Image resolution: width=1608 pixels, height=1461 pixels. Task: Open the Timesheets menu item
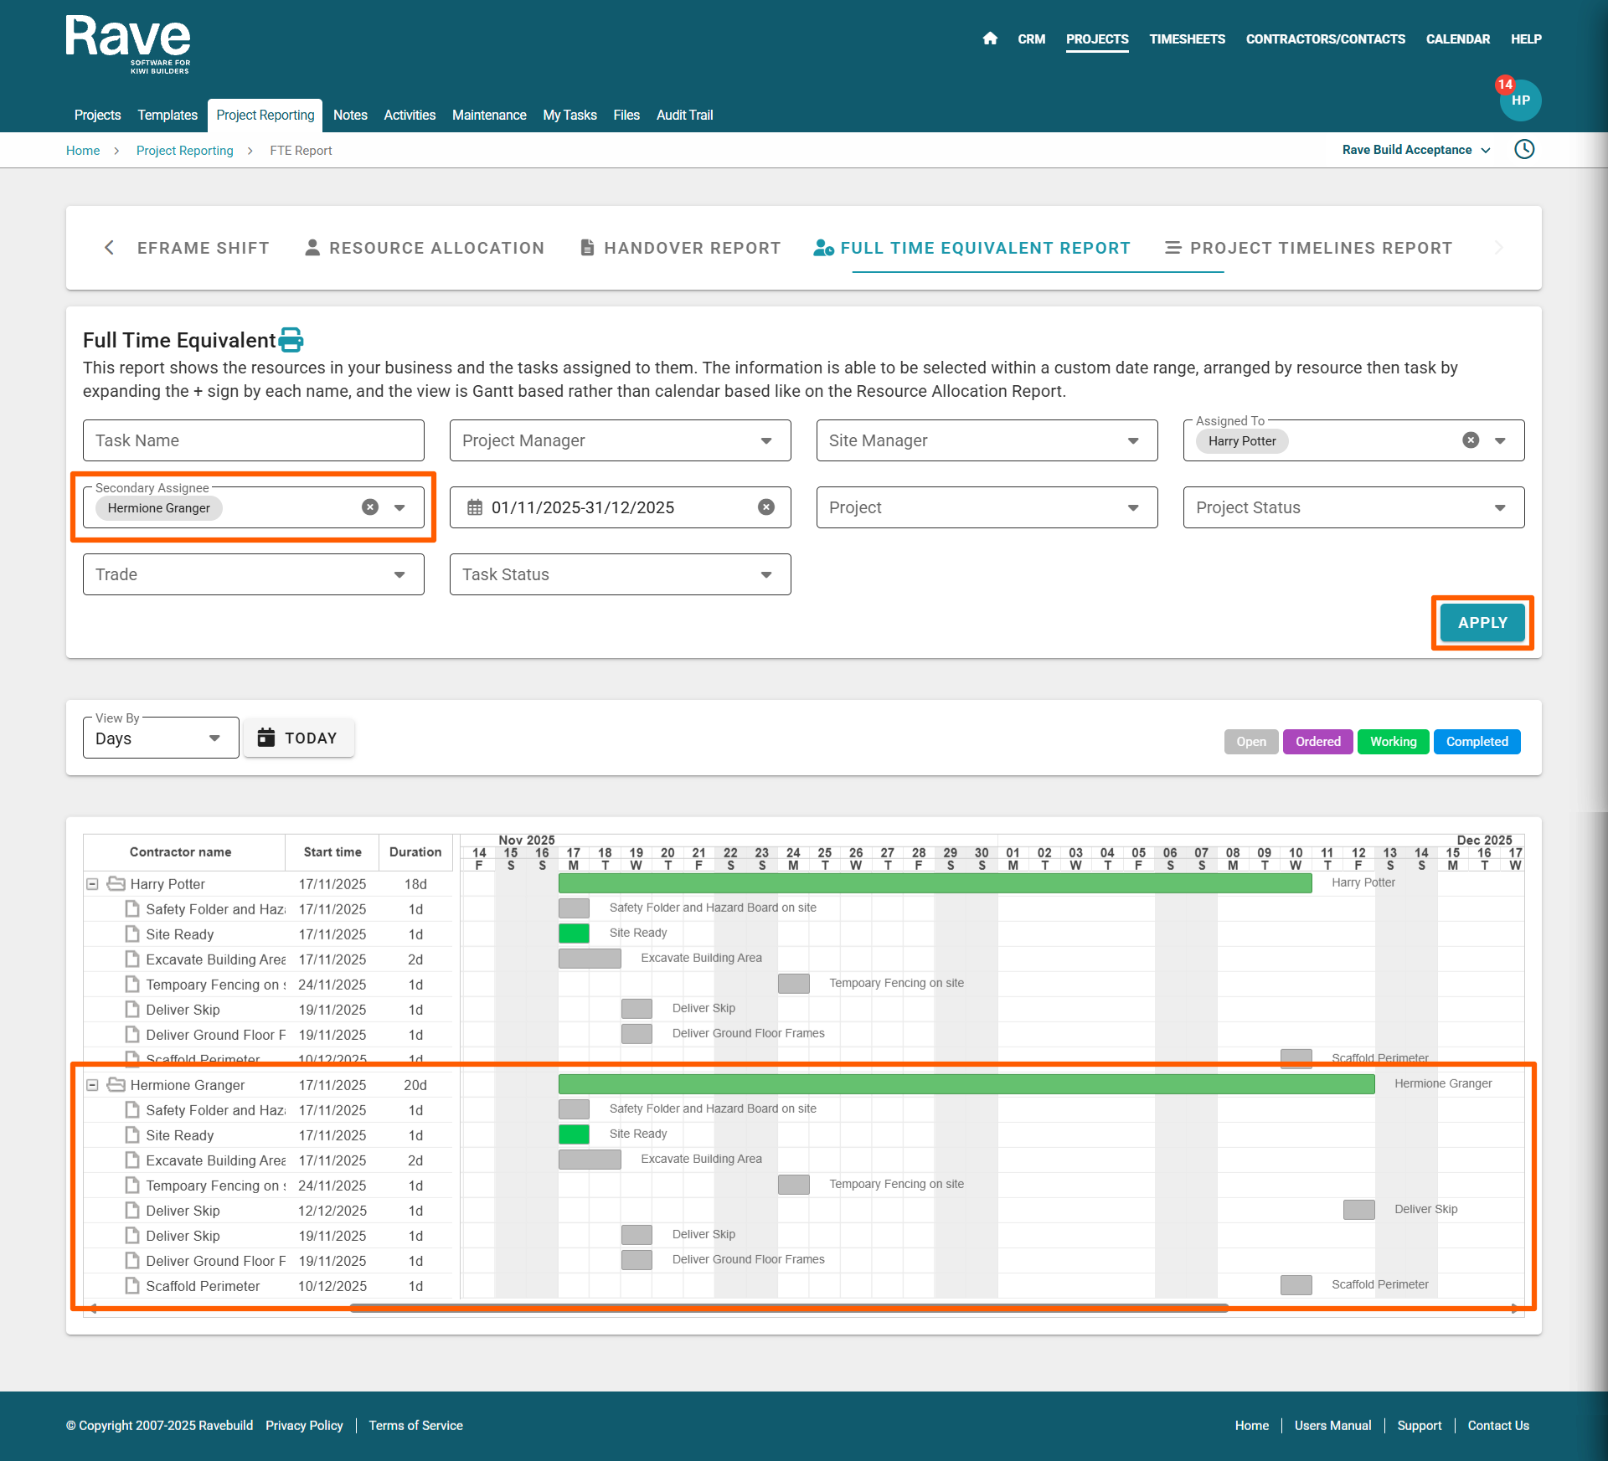[1187, 39]
